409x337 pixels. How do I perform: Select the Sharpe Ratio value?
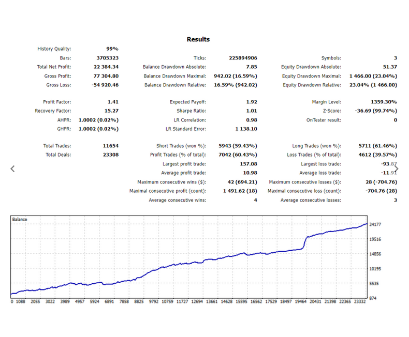(x=252, y=111)
